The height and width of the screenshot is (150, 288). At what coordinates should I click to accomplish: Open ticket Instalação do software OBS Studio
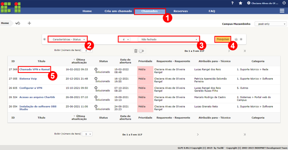[38, 108]
